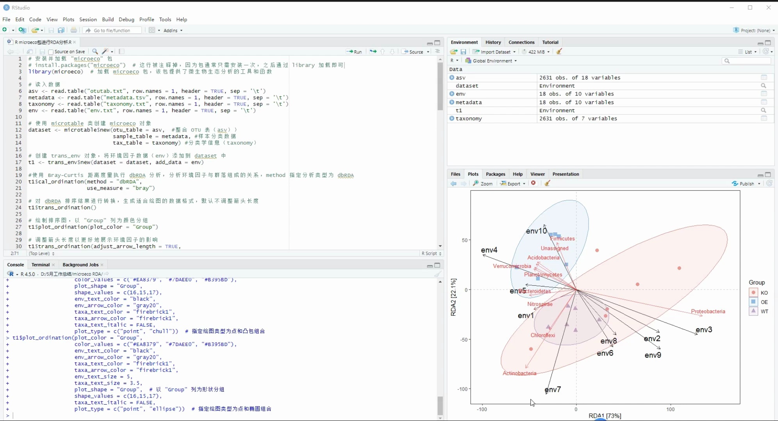Click the create new project icon

22,30
